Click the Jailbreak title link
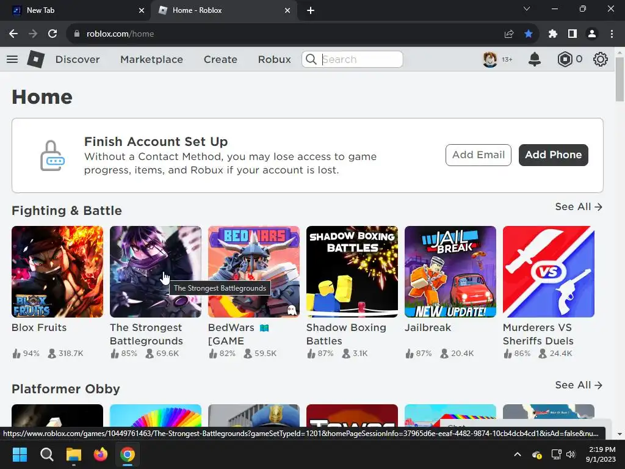 pos(428,327)
